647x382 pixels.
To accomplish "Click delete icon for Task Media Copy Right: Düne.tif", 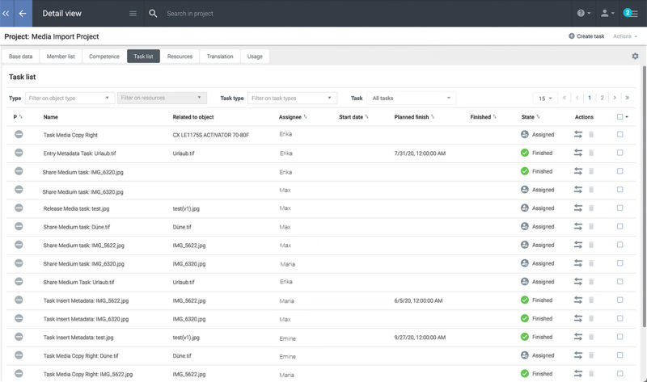I will pos(591,355).
